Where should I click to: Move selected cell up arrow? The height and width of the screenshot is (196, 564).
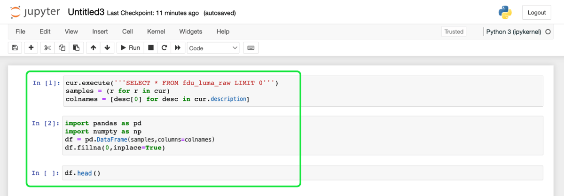pyautogui.click(x=94, y=47)
